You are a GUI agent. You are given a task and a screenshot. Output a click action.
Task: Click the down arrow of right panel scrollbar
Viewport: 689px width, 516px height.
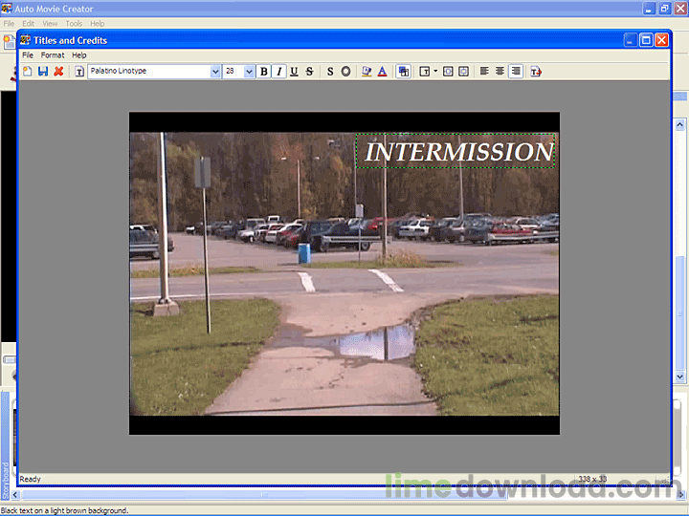(679, 376)
